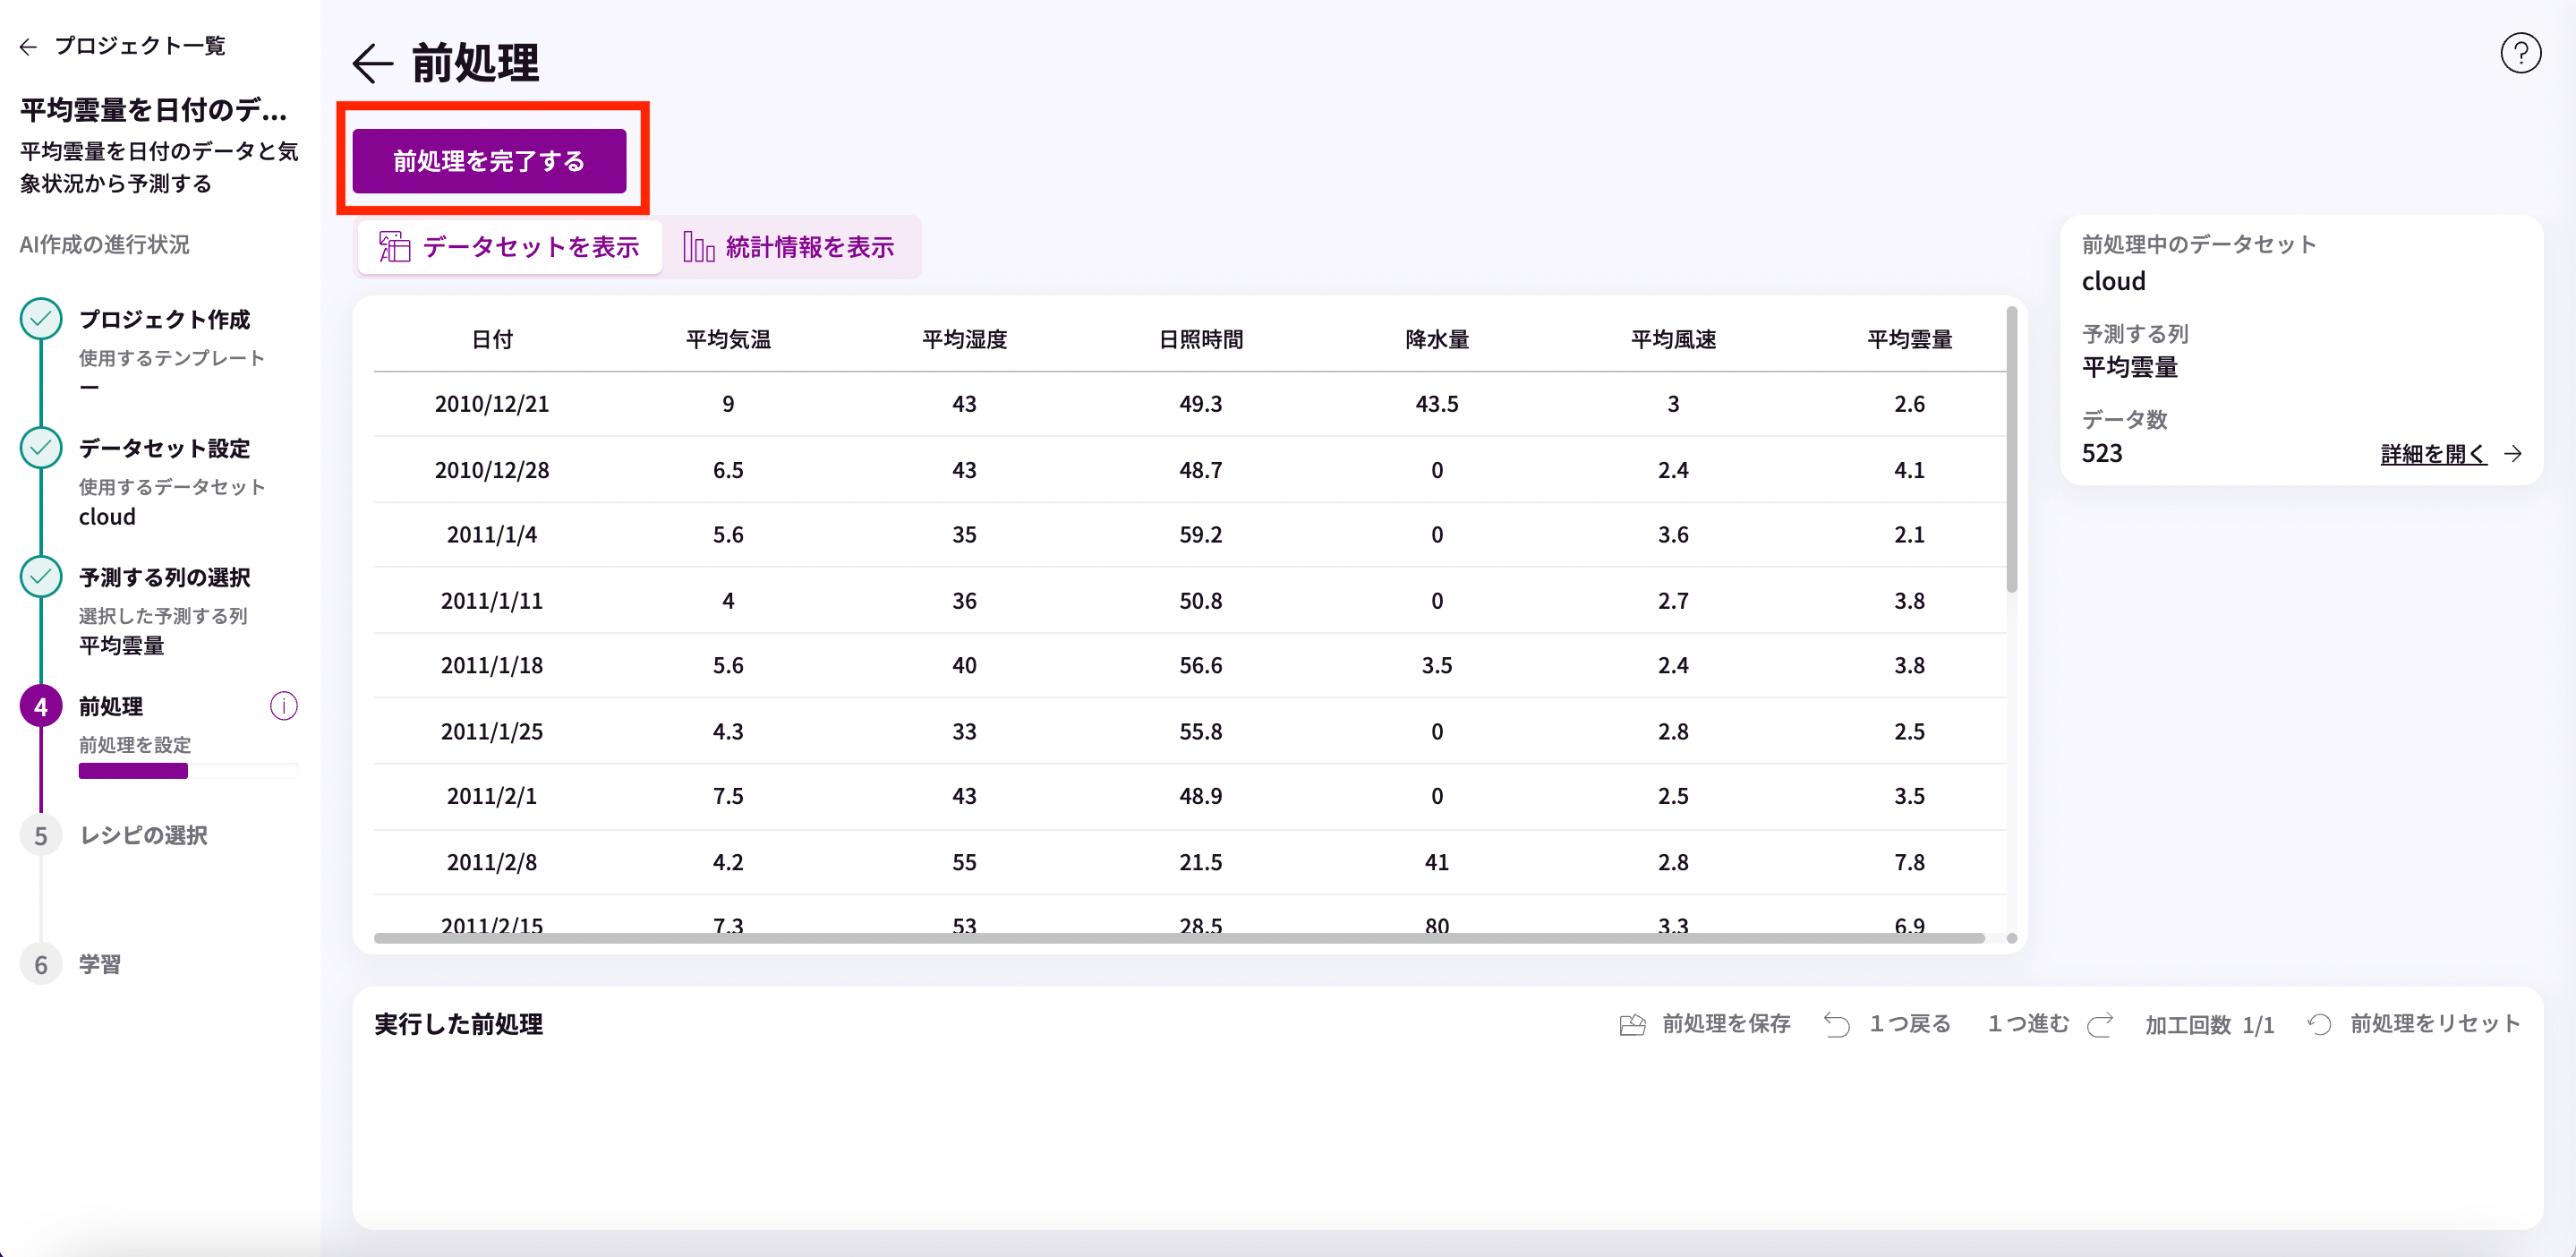Click the 平均風速 column header
This screenshot has height=1257, width=2576.
pyautogui.click(x=1673, y=340)
